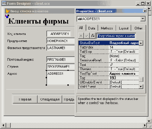152x129 pixels.
Task: Click the Form Designer horizontal scroll left arrow
Action: [x=3, y=125]
